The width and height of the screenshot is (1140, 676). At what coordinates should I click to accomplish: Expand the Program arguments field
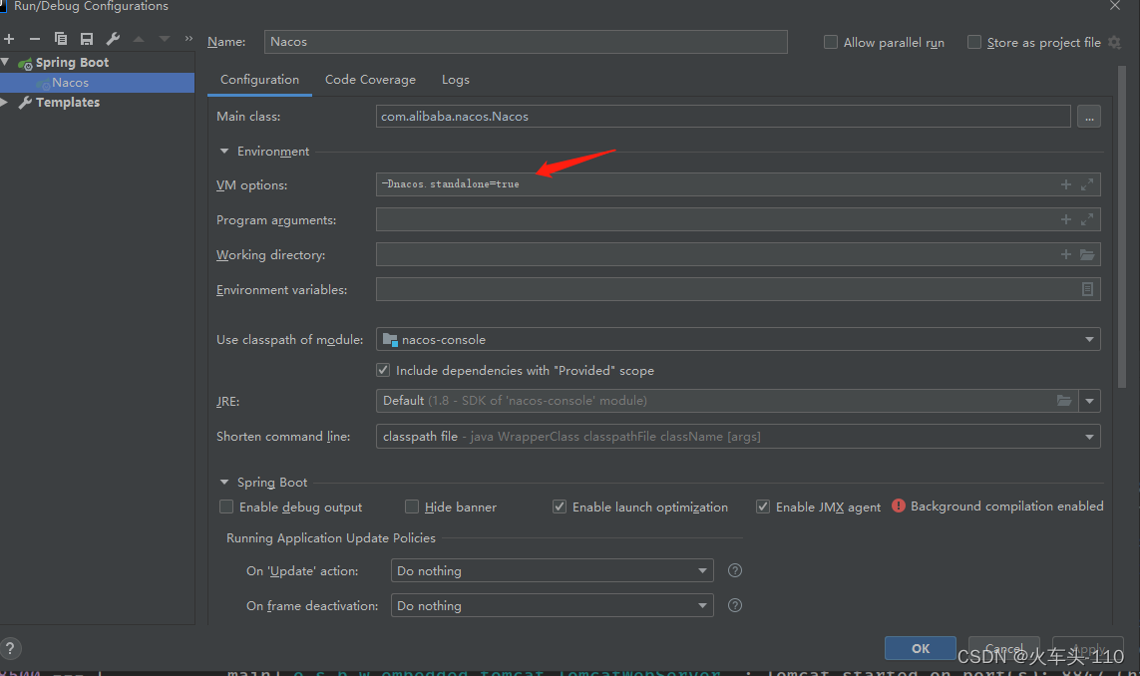[1087, 219]
